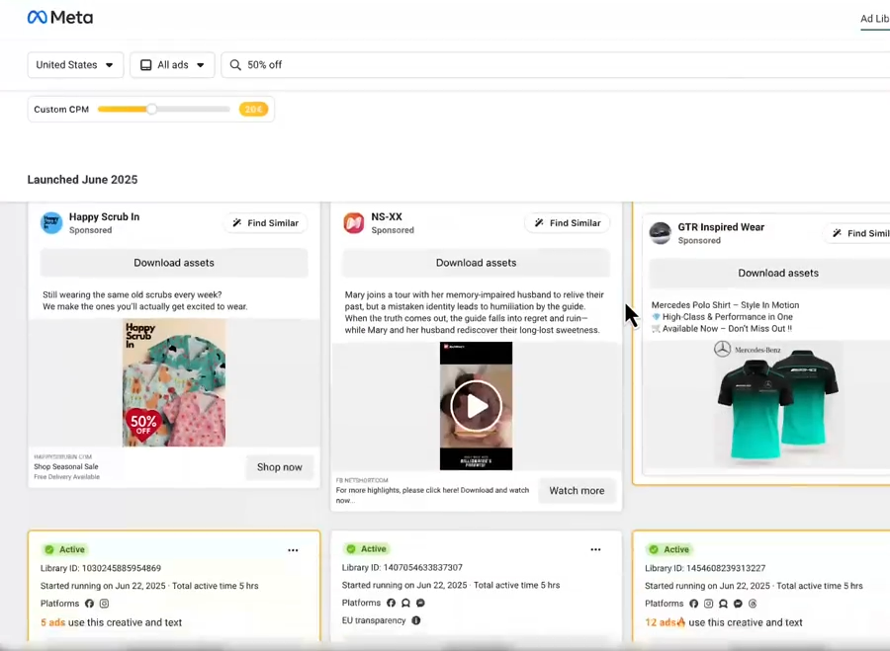Open the Ad Library tab
The height and width of the screenshot is (651, 890).
[875, 18]
